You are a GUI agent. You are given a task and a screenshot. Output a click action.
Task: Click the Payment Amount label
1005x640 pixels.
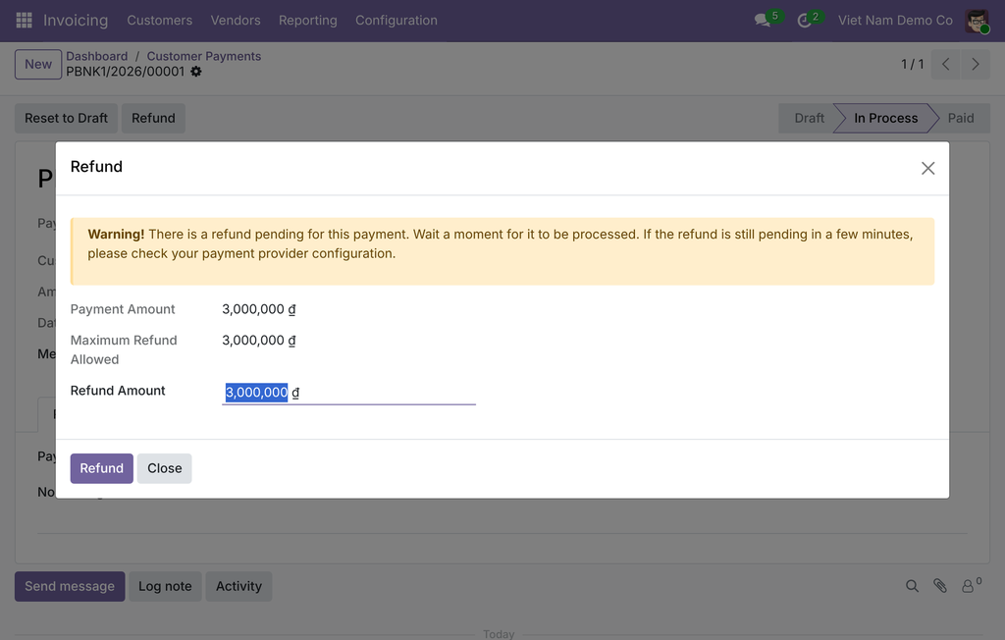(123, 309)
